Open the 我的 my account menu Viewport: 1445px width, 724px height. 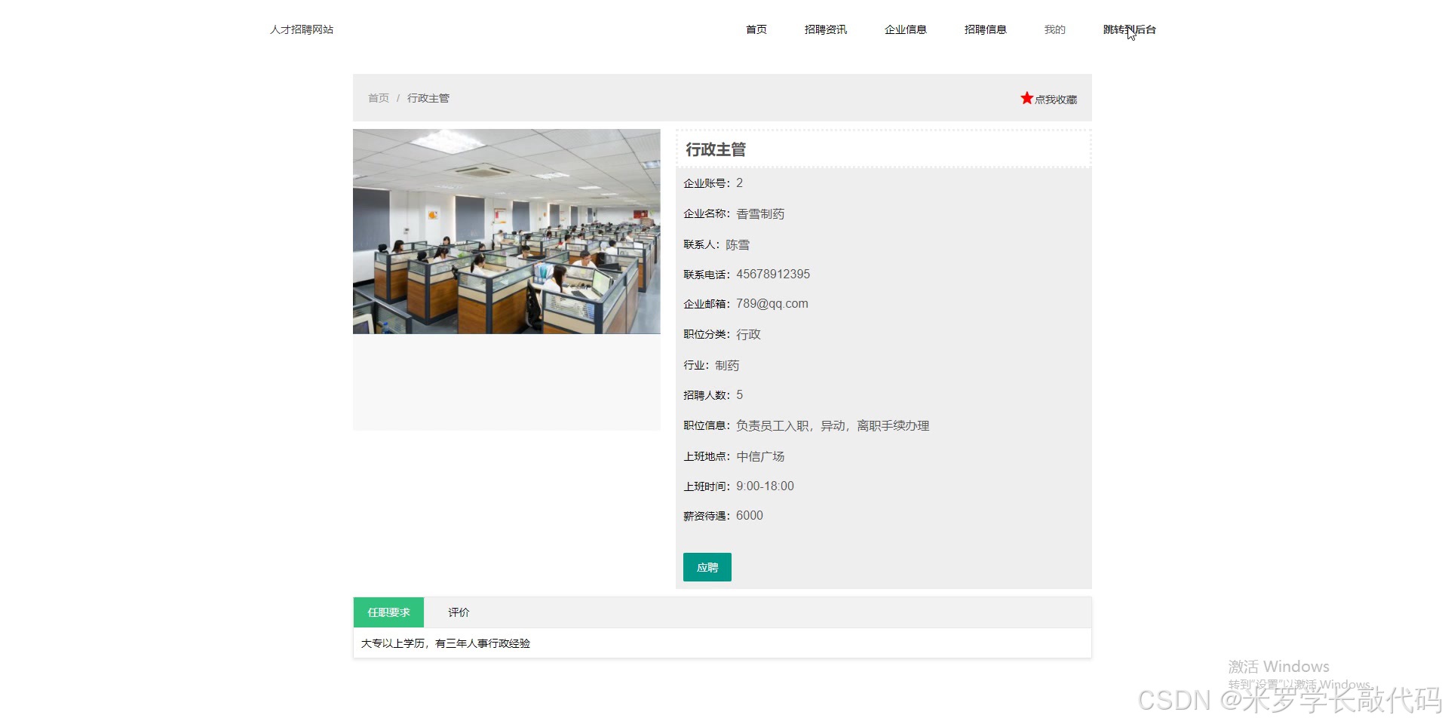1054,29
